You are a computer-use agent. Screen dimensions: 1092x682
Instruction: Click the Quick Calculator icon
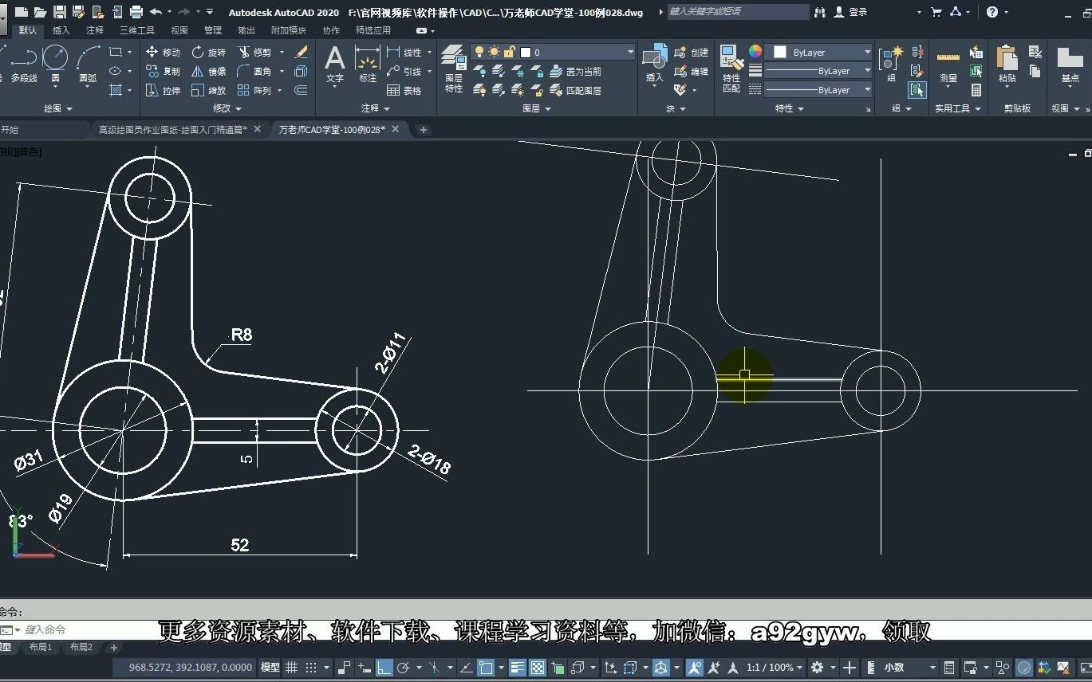tap(976, 90)
